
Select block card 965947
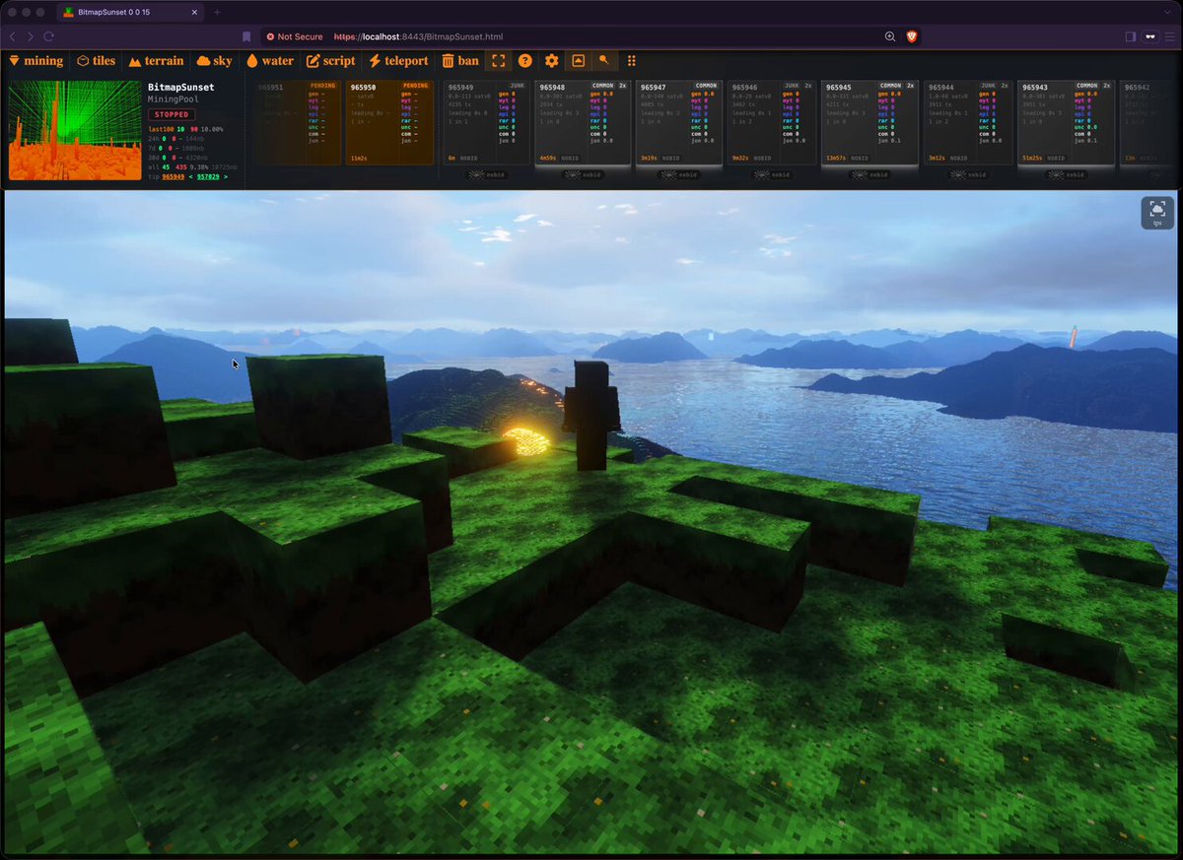click(678, 123)
